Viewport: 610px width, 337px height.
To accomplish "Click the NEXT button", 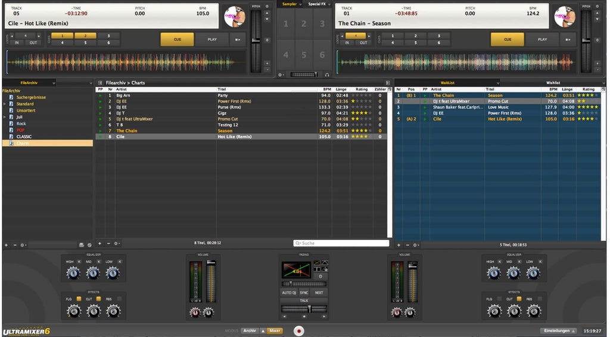I will [x=319, y=293].
